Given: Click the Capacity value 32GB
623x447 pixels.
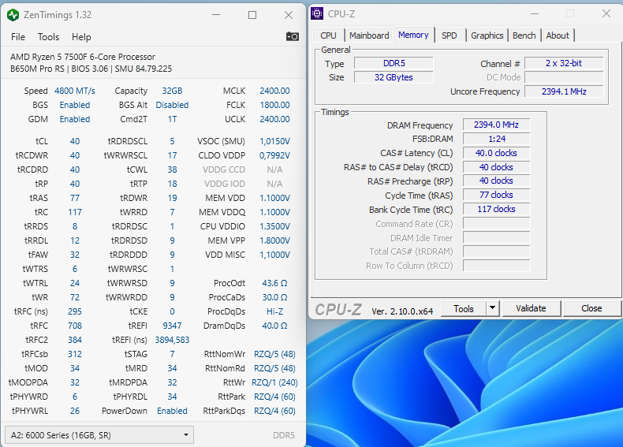Looking at the screenshot, I should point(172,91).
